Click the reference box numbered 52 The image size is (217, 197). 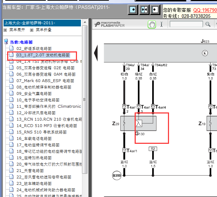click(153, 149)
